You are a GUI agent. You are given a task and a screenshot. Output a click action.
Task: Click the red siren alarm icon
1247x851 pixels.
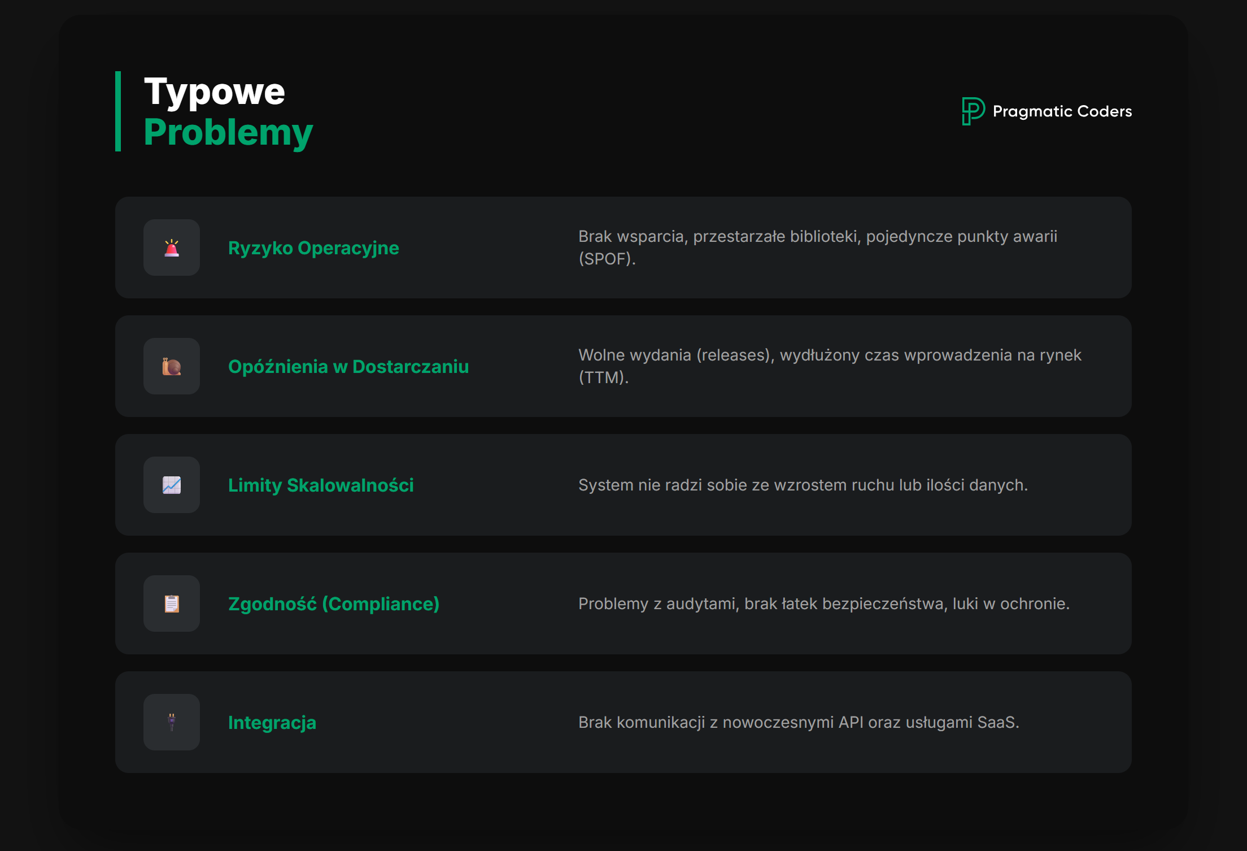click(x=172, y=248)
